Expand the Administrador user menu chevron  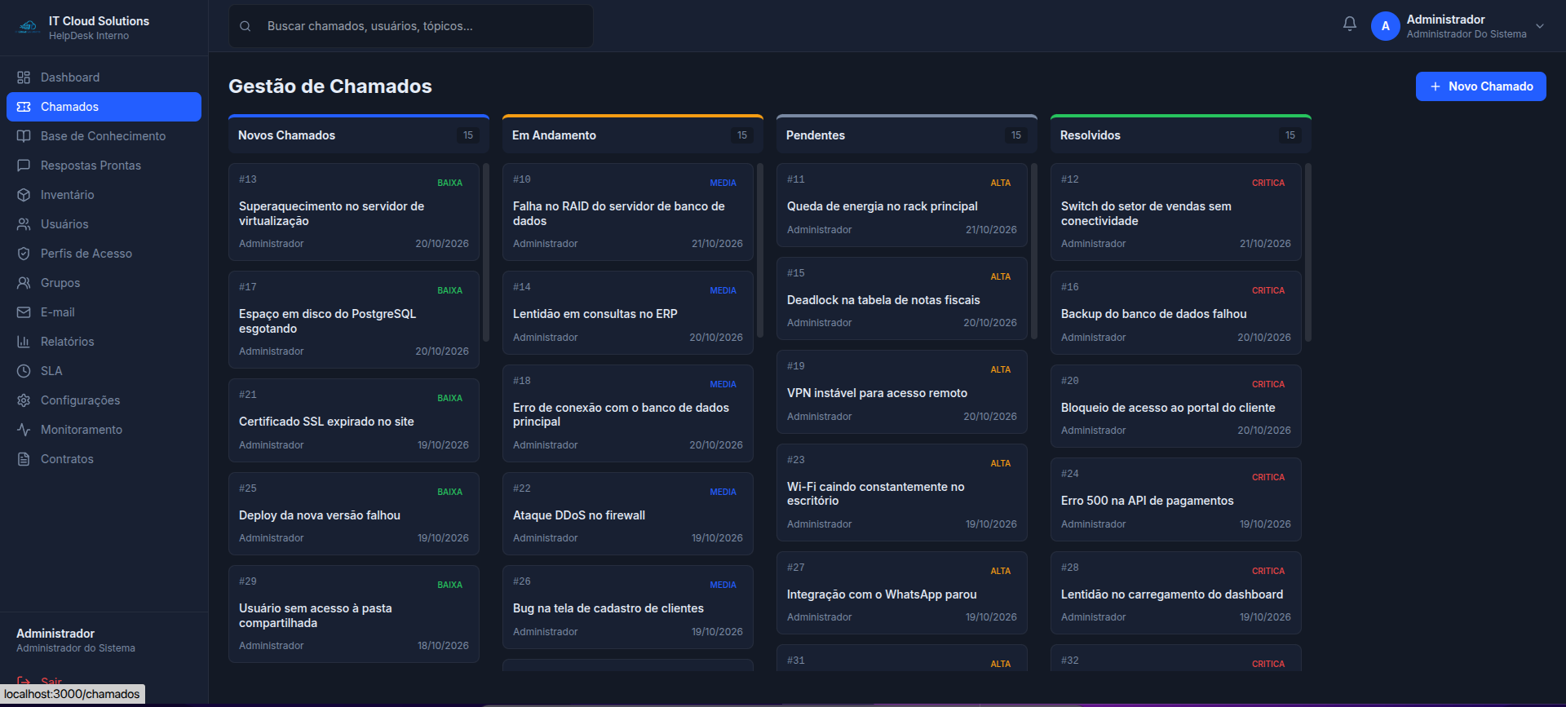[1540, 26]
